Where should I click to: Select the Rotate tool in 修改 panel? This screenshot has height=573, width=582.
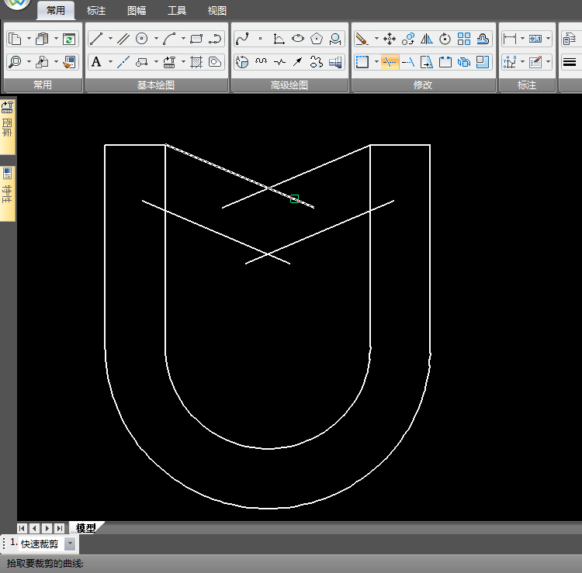[x=445, y=39]
